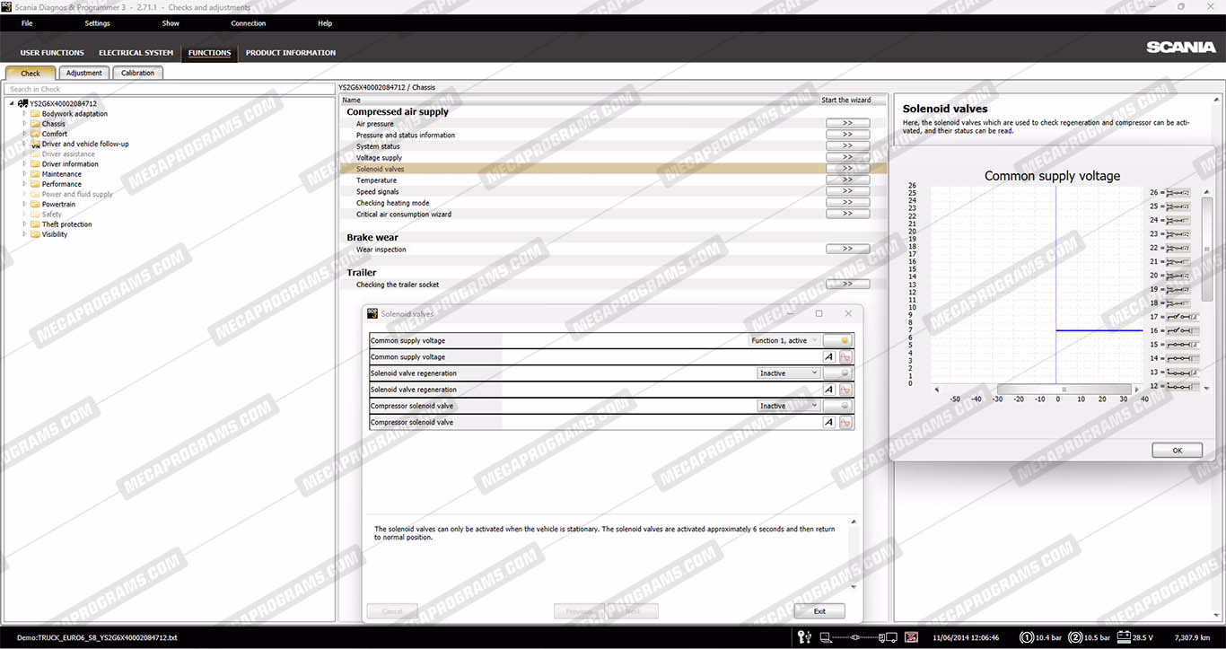Open Inactive dropdown for Solenoid valve regeneration

(x=789, y=373)
